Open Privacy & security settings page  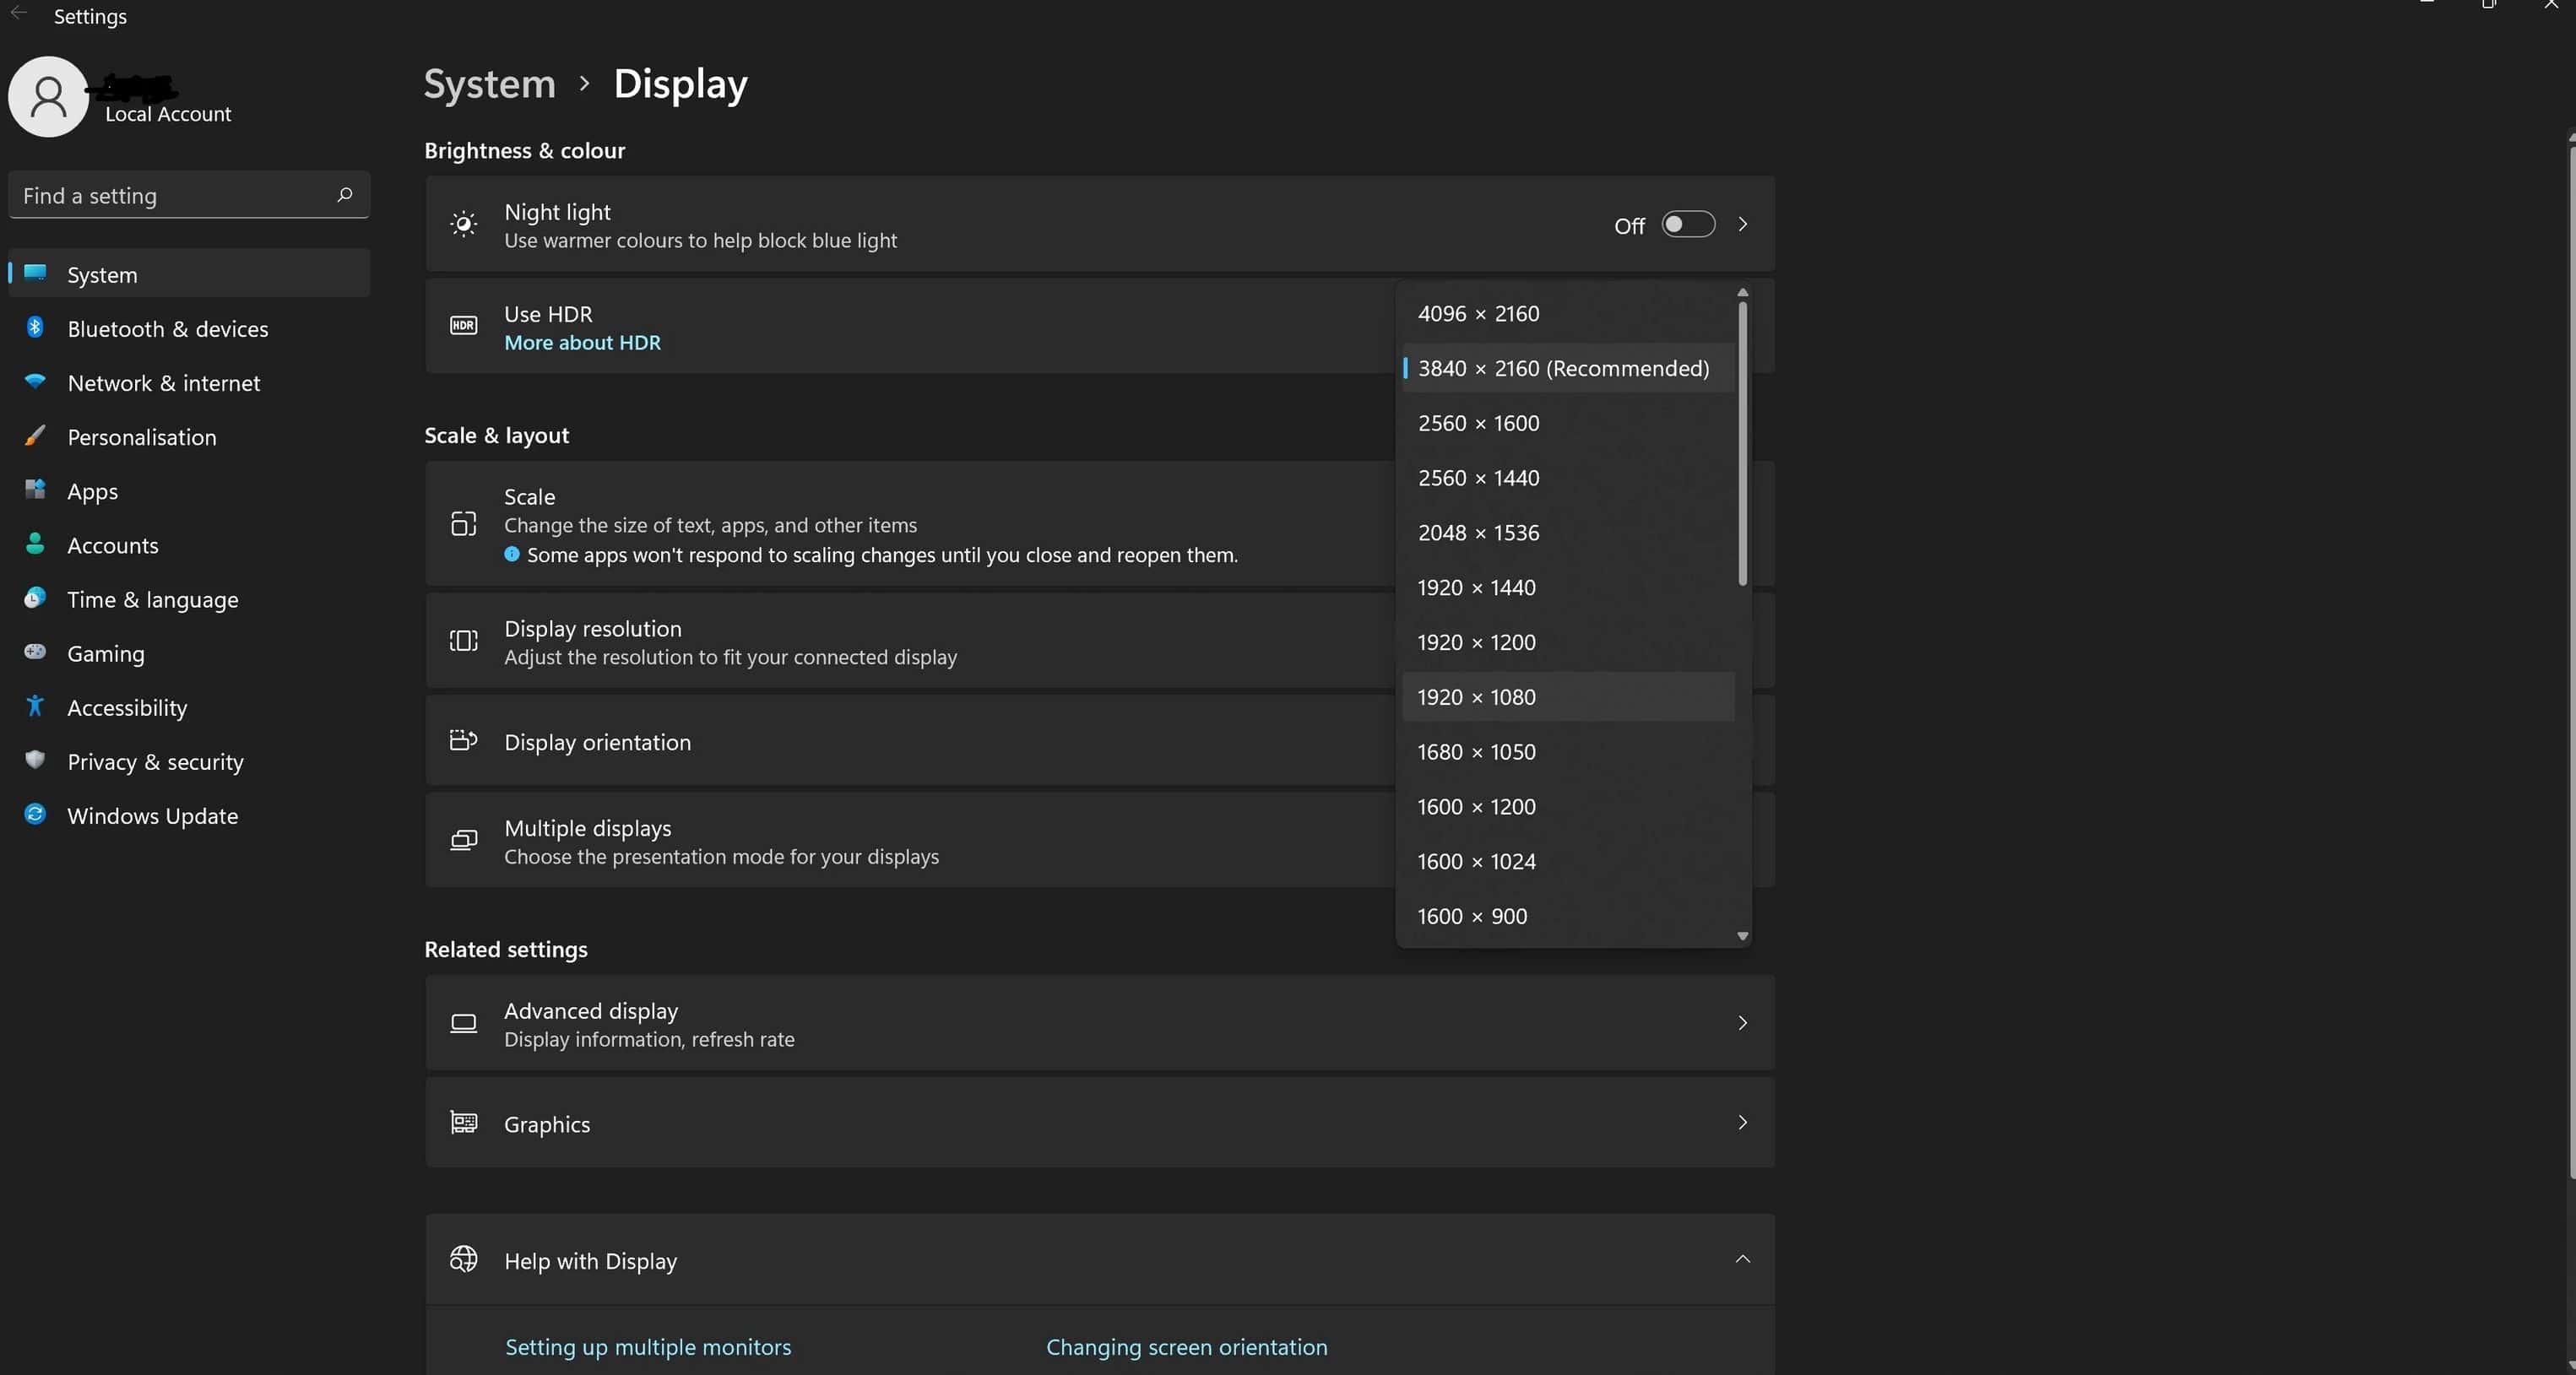point(155,762)
